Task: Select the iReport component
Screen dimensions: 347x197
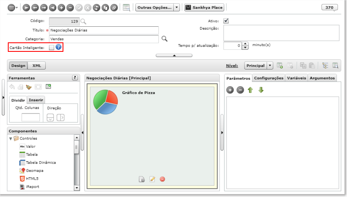Action: 30,187
